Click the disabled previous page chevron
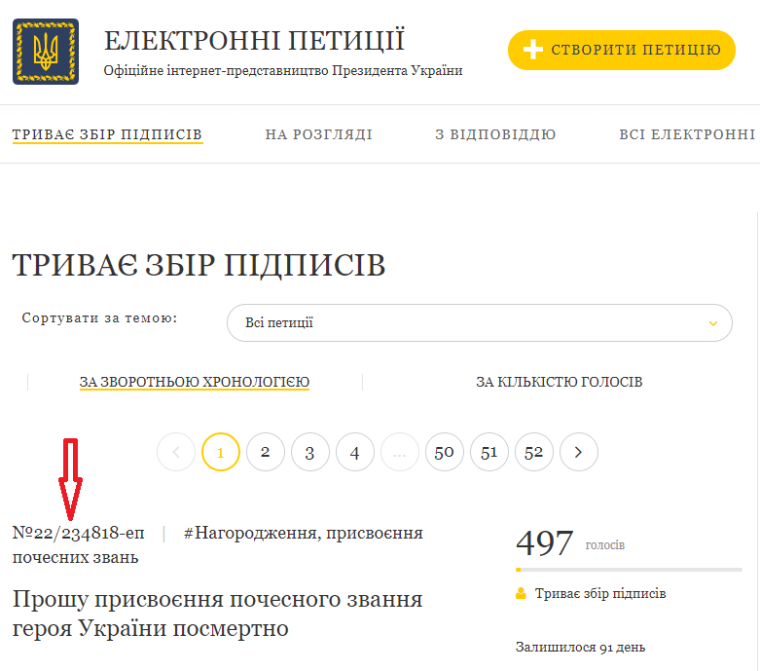The height and width of the screenshot is (671, 760). [x=176, y=452]
